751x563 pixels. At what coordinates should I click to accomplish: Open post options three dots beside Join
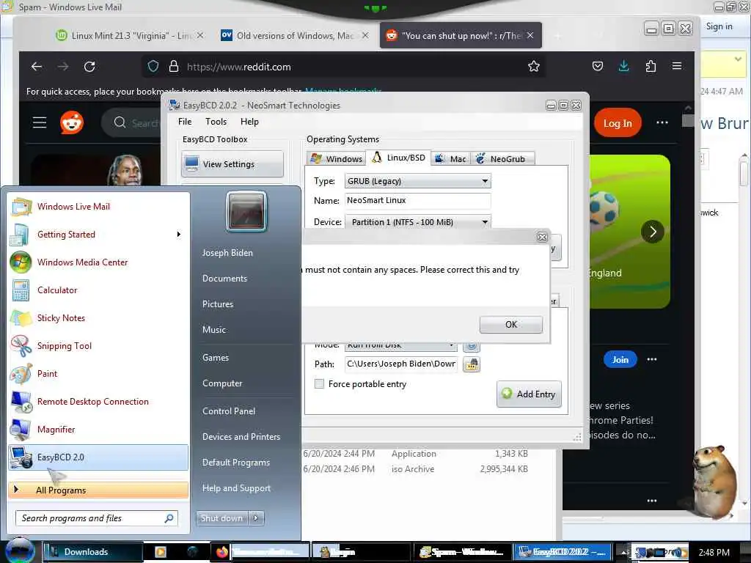tap(652, 359)
